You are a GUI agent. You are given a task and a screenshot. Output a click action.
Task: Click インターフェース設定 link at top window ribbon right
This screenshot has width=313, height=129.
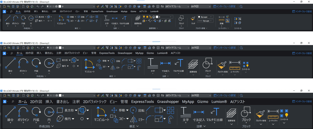[302, 11]
